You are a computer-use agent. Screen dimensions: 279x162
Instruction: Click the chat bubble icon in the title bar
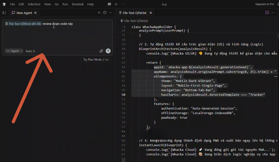[109, 4]
